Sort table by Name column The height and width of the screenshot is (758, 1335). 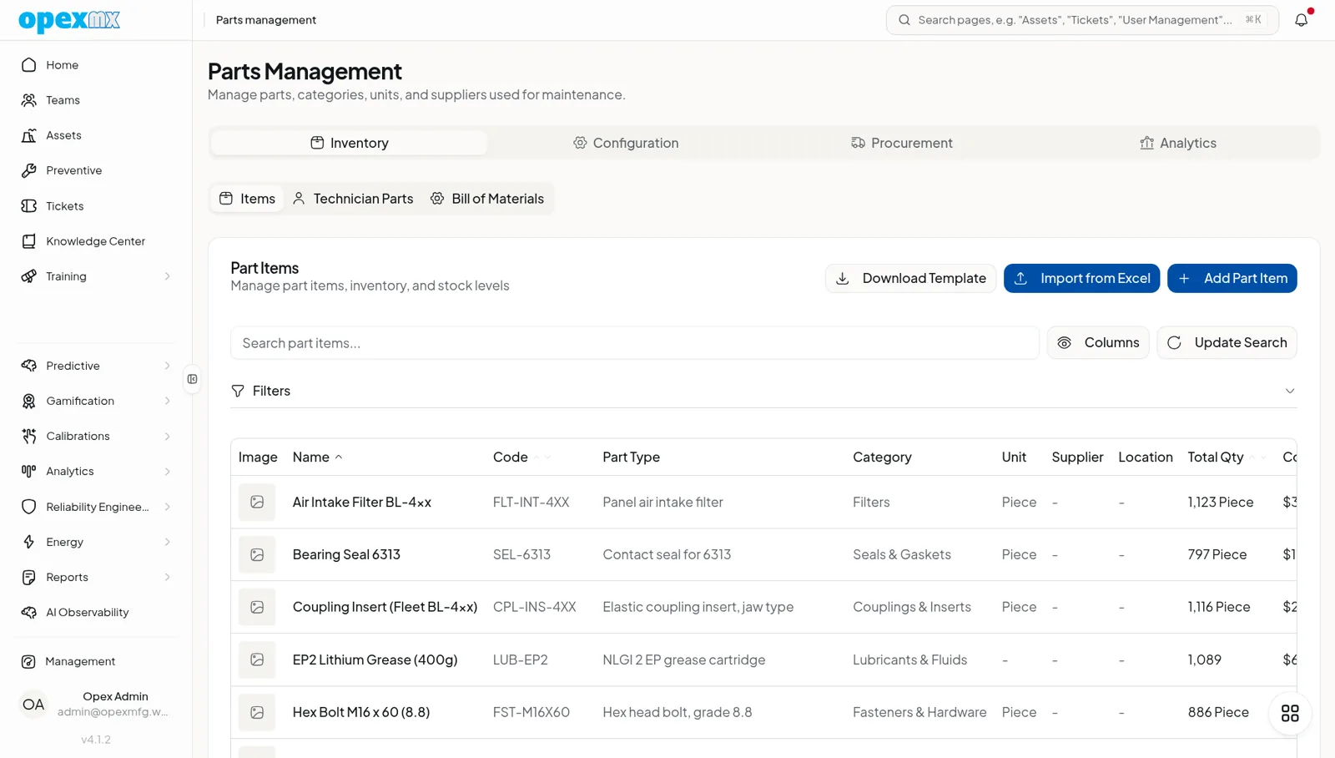click(318, 457)
